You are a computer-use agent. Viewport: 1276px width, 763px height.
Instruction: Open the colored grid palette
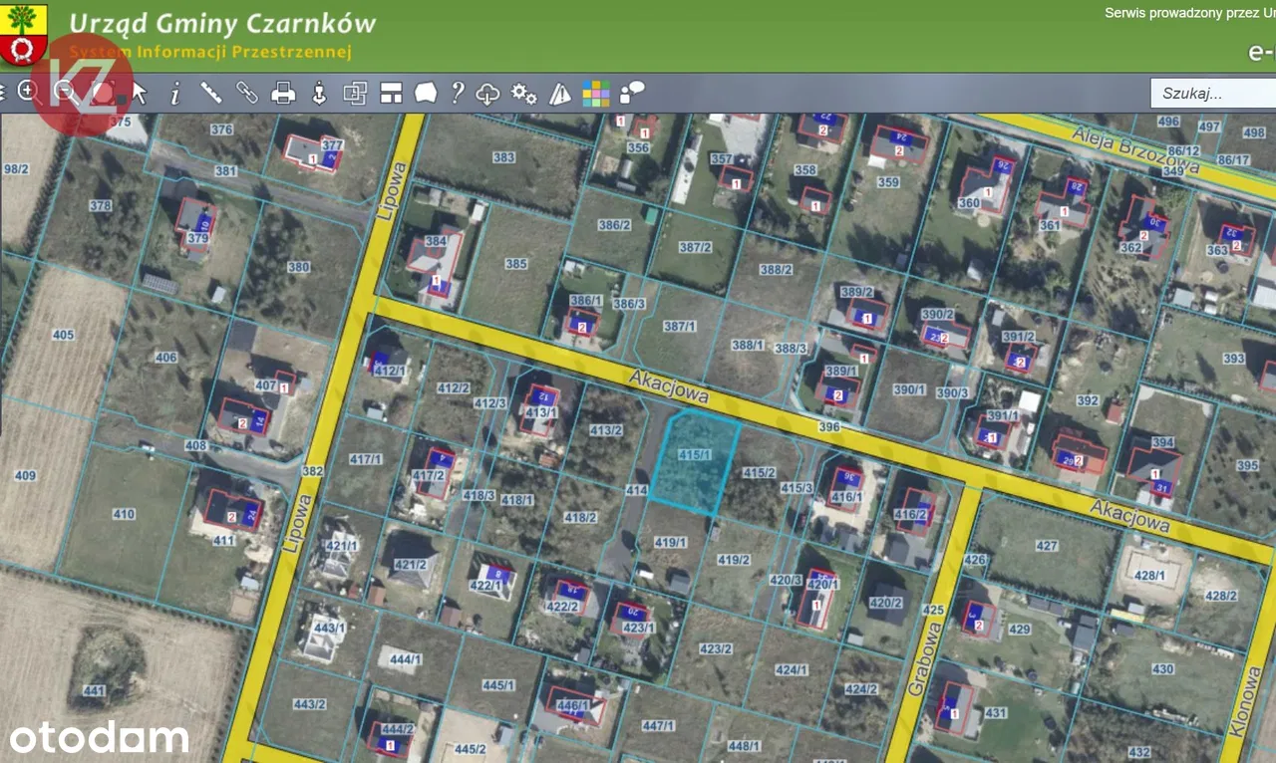point(596,94)
